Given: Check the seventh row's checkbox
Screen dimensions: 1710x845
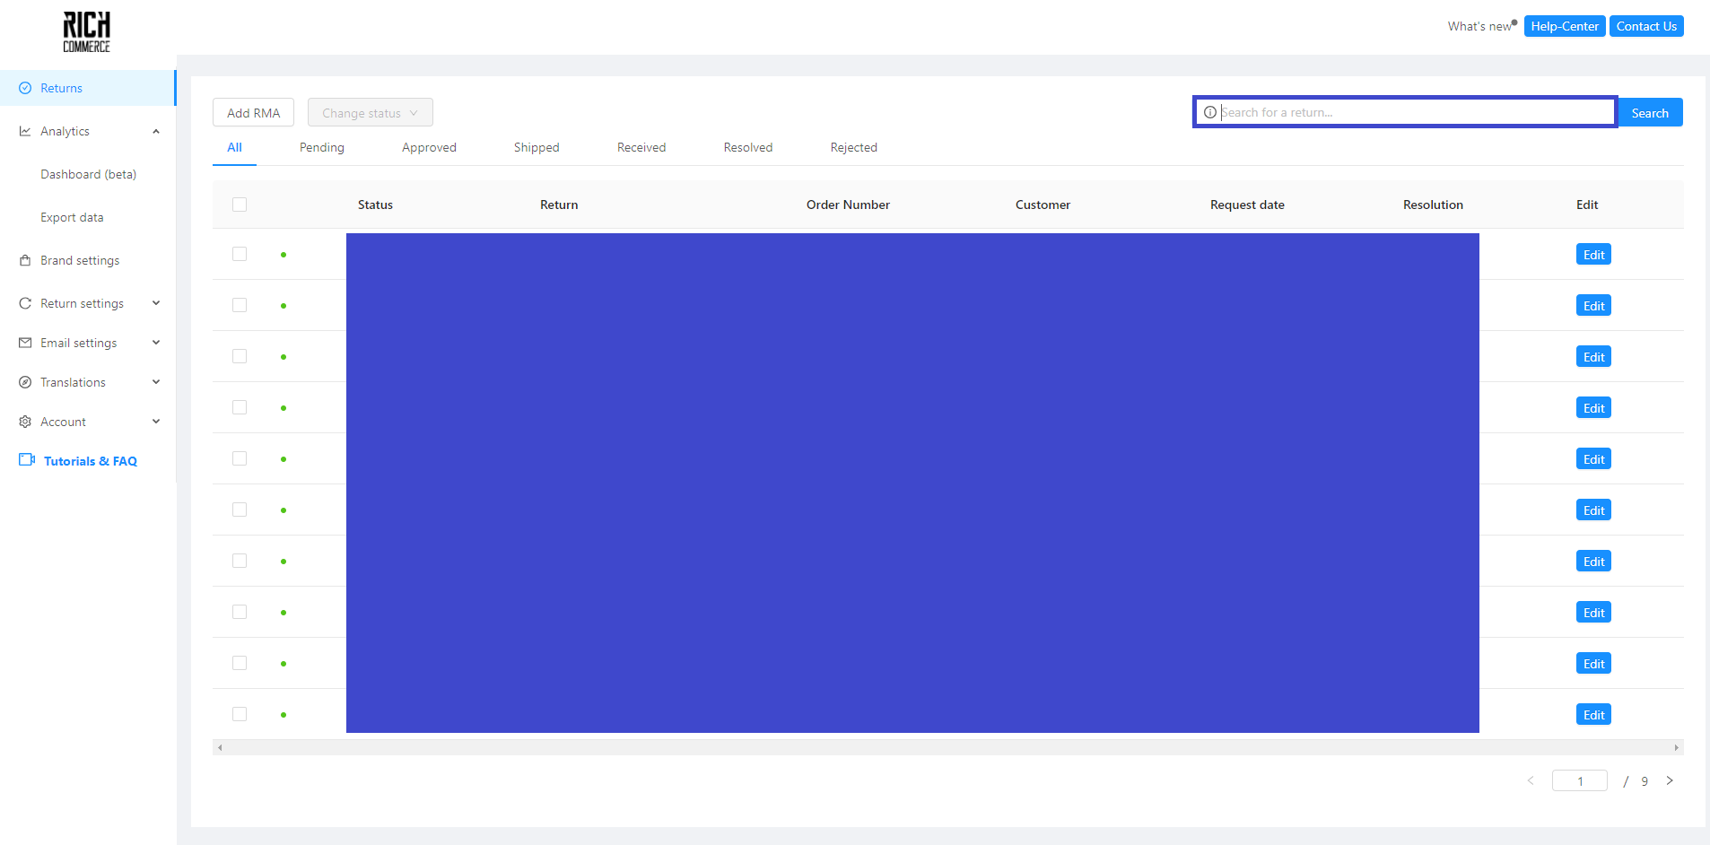Looking at the screenshot, I should point(240,561).
